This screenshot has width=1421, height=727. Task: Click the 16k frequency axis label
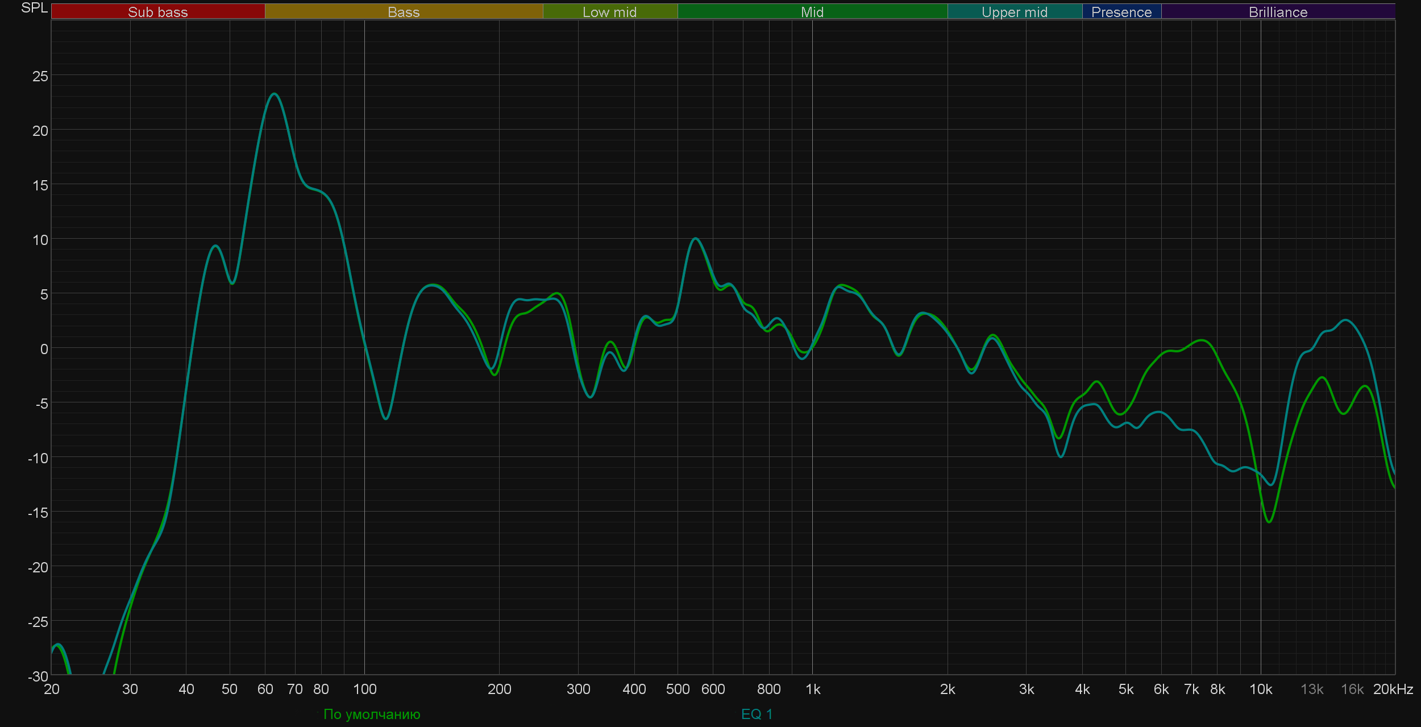(x=1352, y=689)
